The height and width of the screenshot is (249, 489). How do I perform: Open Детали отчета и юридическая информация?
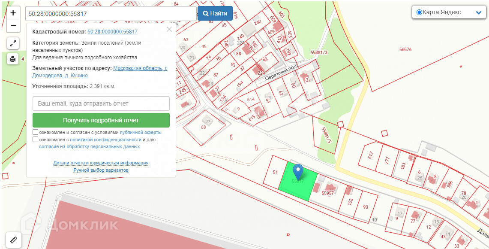[x=101, y=163]
